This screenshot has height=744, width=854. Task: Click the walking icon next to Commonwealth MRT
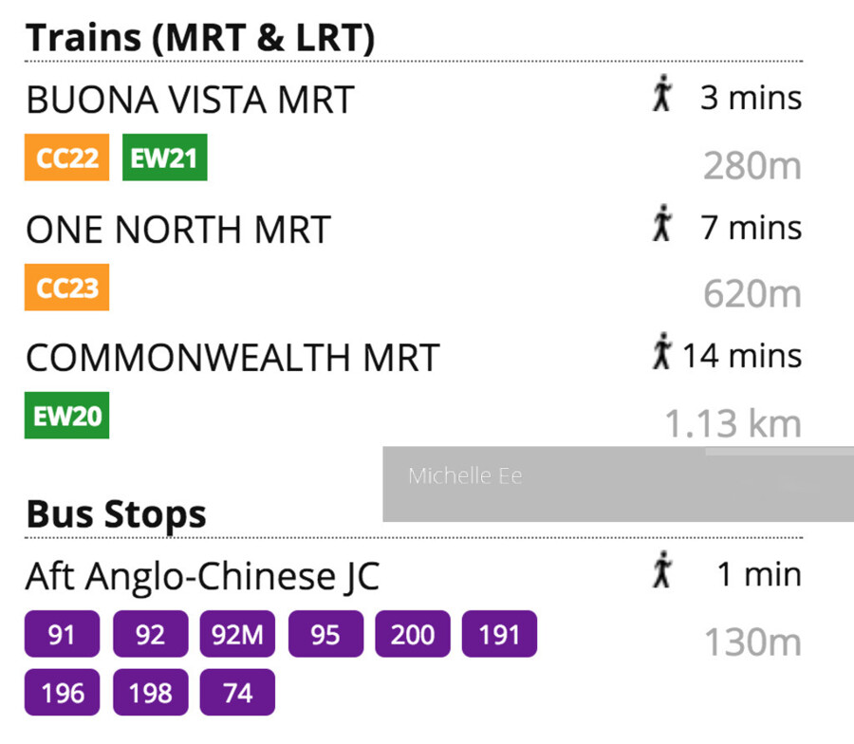(x=662, y=354)
